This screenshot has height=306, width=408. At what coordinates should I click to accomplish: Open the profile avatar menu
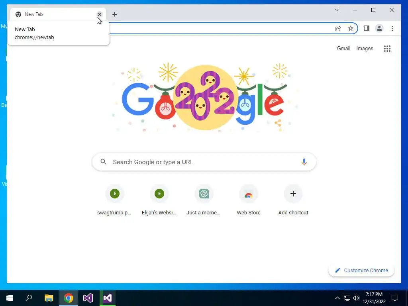[x=379, y=28]
